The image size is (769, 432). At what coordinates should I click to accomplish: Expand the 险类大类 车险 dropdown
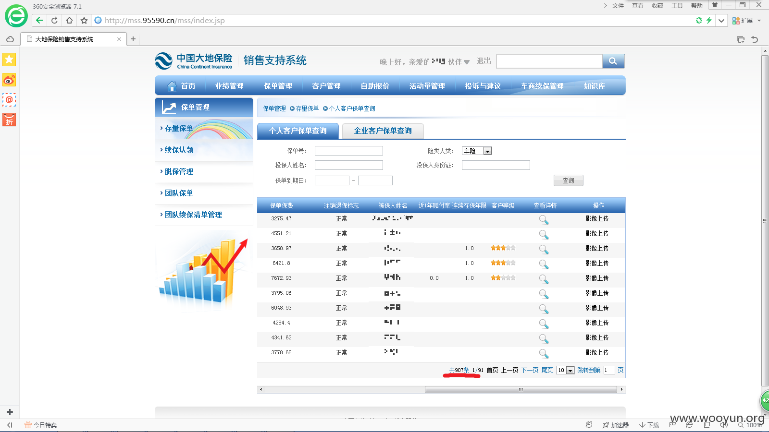point(487,151)
